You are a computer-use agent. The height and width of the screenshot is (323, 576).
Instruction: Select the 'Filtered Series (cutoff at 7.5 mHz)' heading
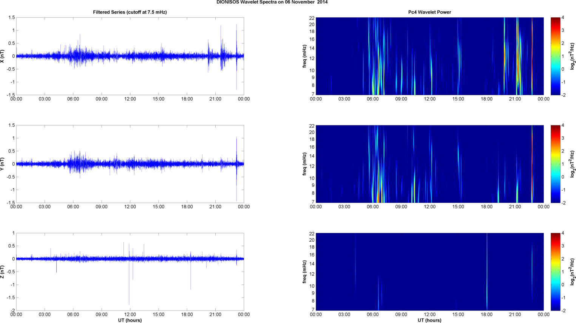click(x=130, y=12)
